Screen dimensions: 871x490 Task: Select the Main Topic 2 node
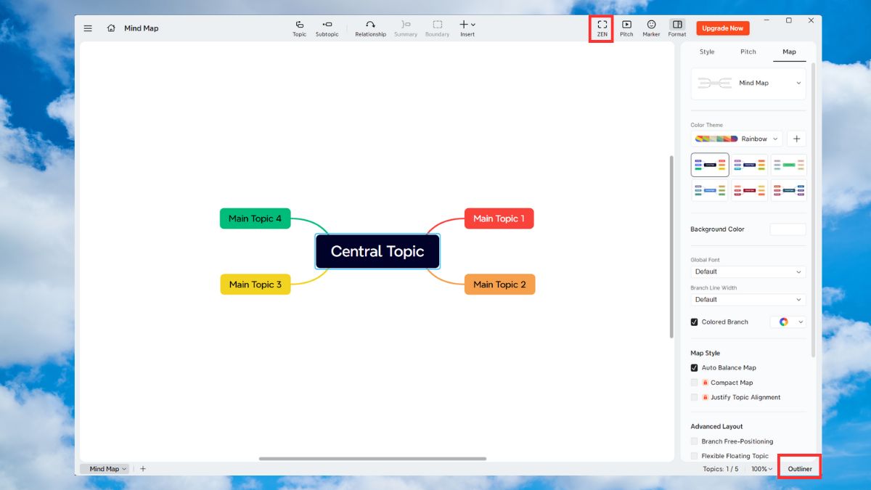499,285
